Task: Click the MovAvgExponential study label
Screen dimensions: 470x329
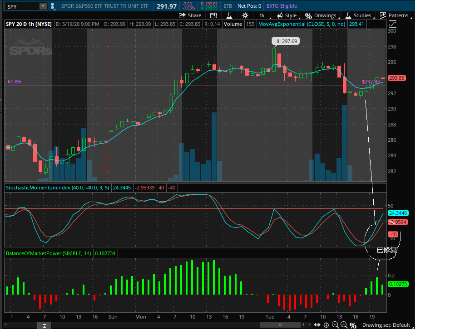Action: pos(302,24)
